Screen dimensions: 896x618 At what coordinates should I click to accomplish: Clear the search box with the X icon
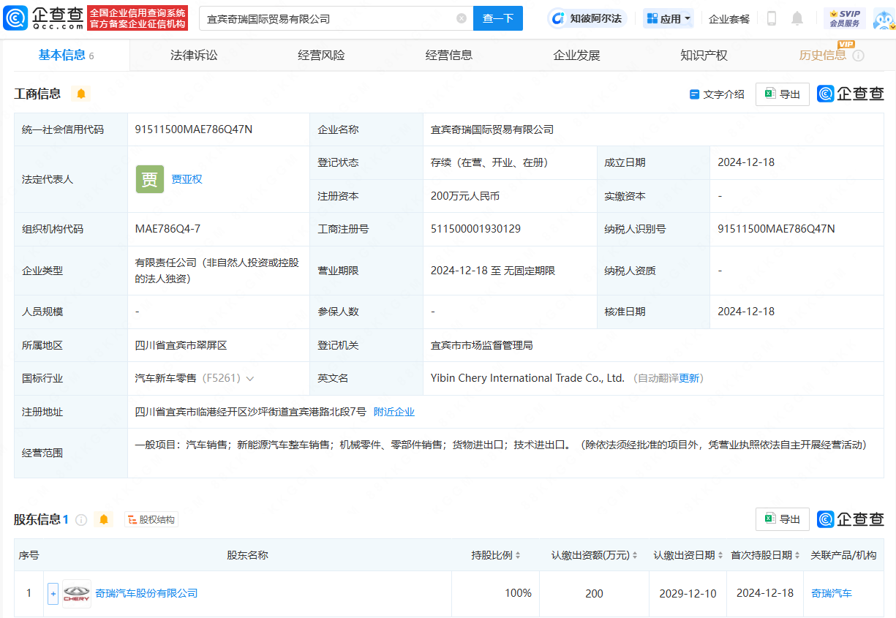[x=462, y=18]
